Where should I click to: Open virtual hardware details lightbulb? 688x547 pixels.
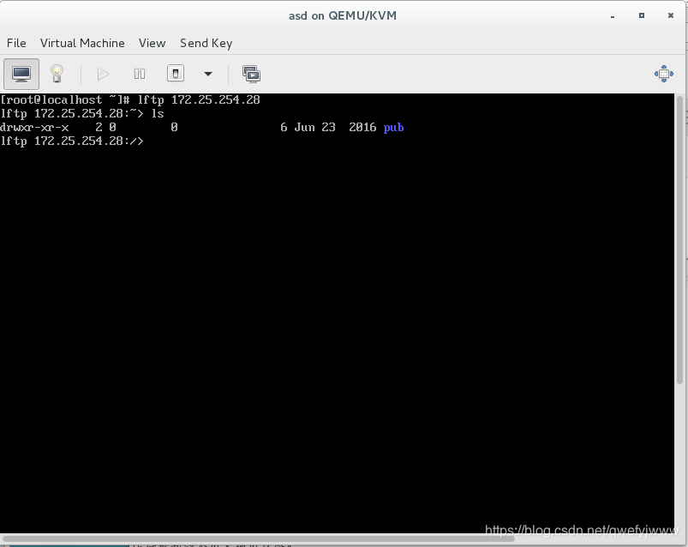pyautogui.click(x=57, y=74)
